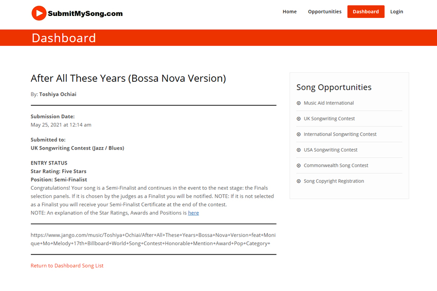Open the Login page
The image size is (437, 291).
pos(396,12)
